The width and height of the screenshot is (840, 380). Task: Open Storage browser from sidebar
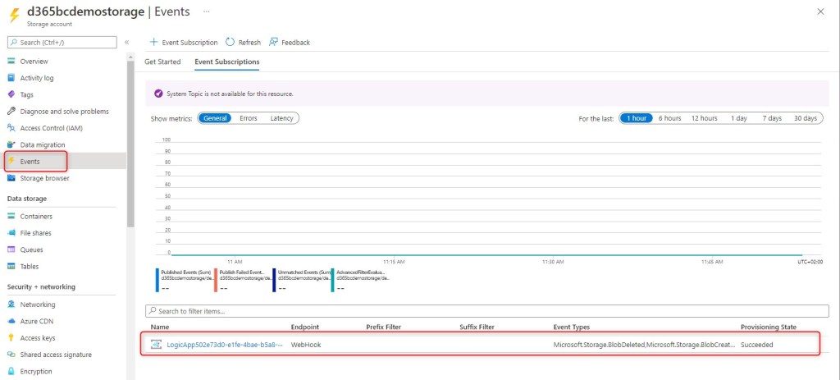(x=44, y=178)
